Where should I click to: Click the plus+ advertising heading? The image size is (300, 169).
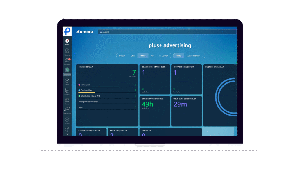[x=170, y=45]
